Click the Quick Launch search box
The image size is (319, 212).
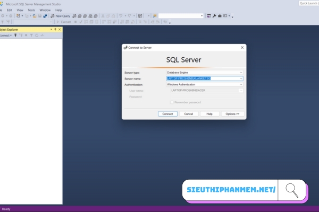pos(309,3)
